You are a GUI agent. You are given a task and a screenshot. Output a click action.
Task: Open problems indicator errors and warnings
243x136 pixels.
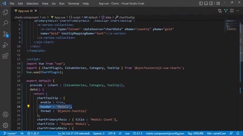pos(33,133)
